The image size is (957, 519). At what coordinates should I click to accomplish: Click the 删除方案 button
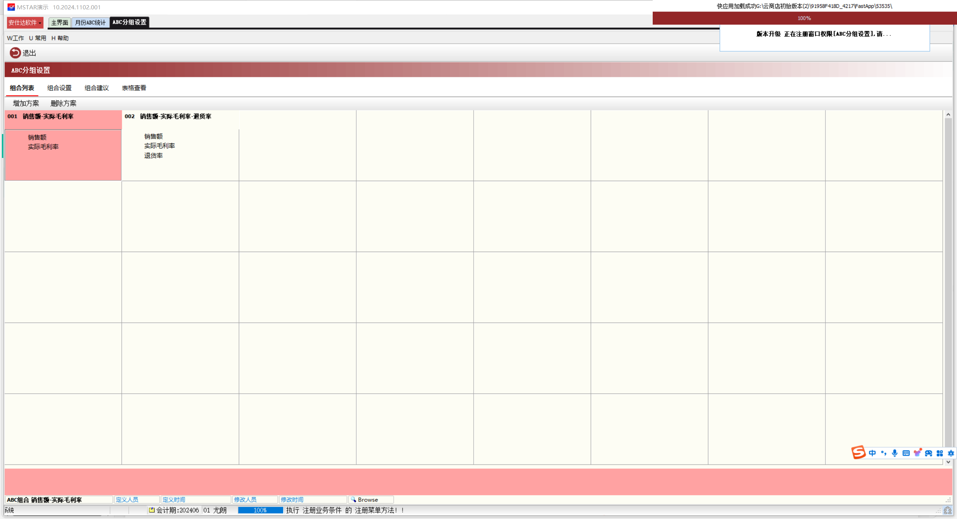click(x=63, y=103)
